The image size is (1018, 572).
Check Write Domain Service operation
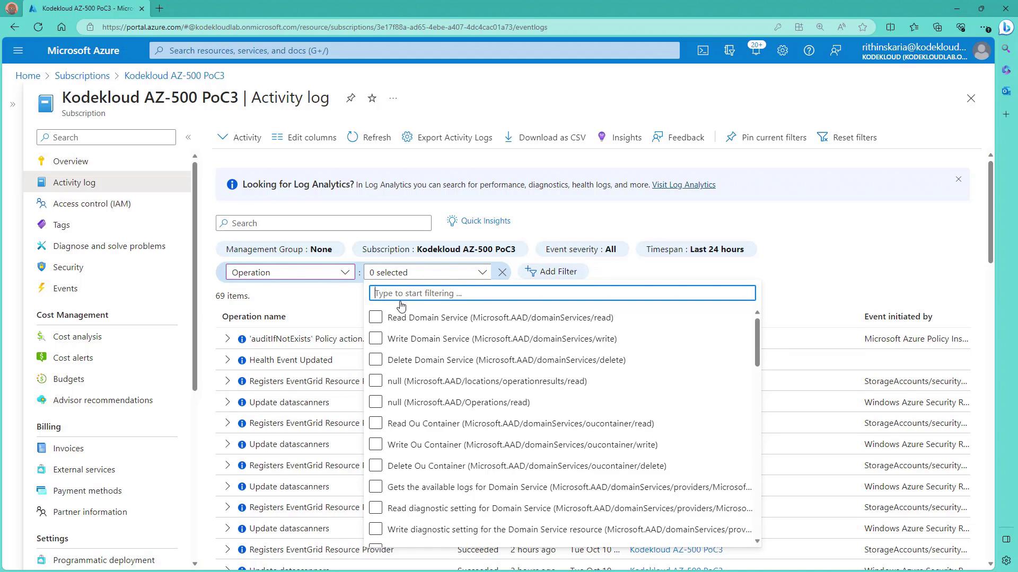375,338
